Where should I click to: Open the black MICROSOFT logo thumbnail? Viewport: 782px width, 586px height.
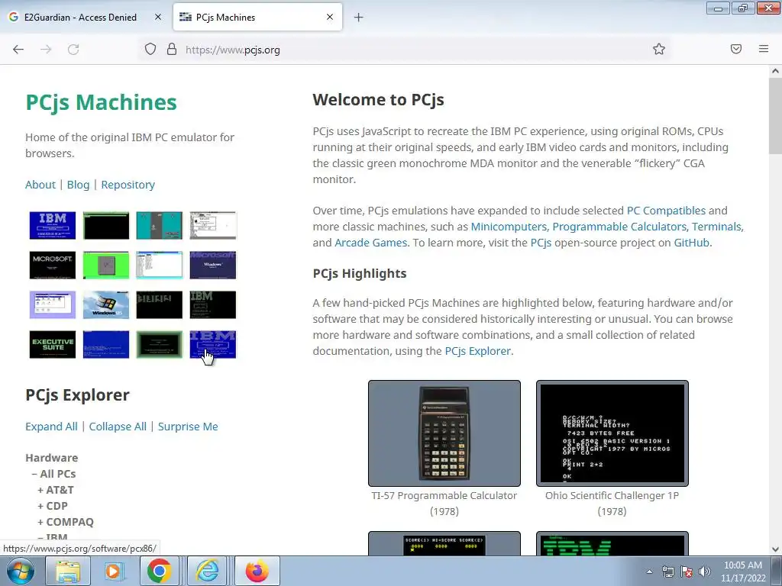[x=53, y=265]
